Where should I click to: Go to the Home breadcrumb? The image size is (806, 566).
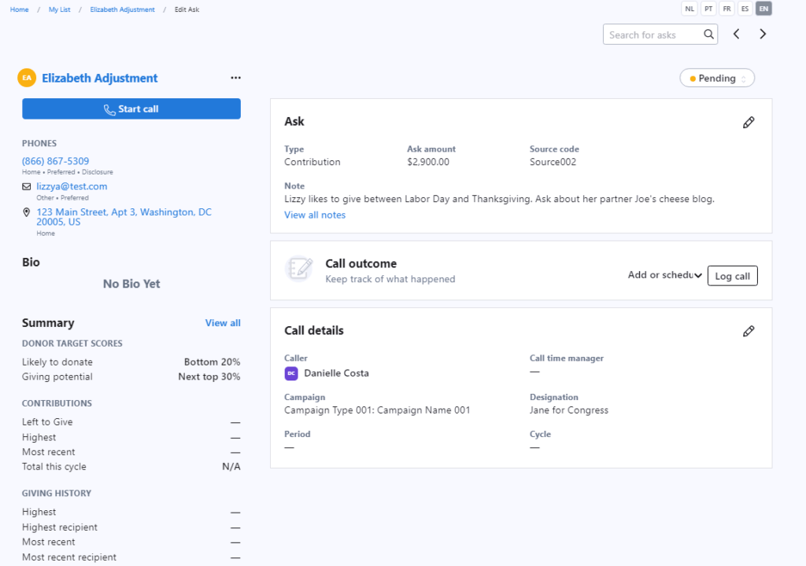19,9
